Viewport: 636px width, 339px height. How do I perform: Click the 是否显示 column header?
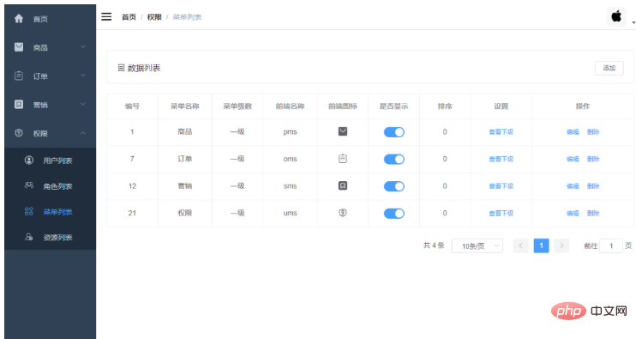[x=393, y=106]
